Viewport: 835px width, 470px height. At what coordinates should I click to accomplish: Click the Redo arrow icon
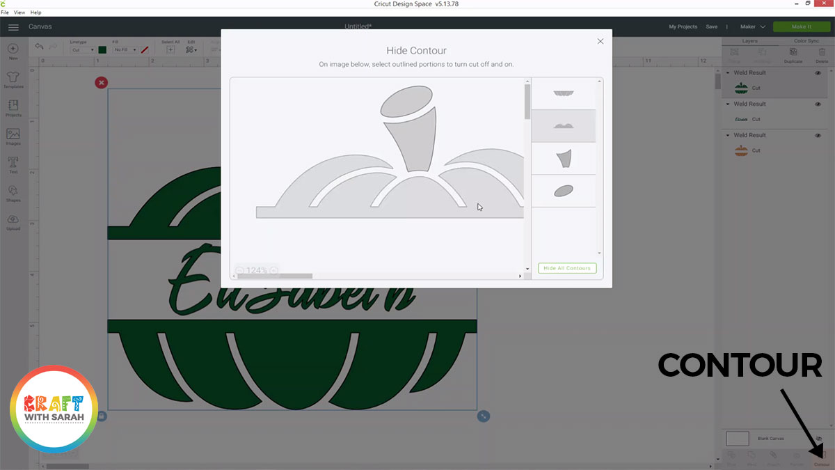[54, 47]
